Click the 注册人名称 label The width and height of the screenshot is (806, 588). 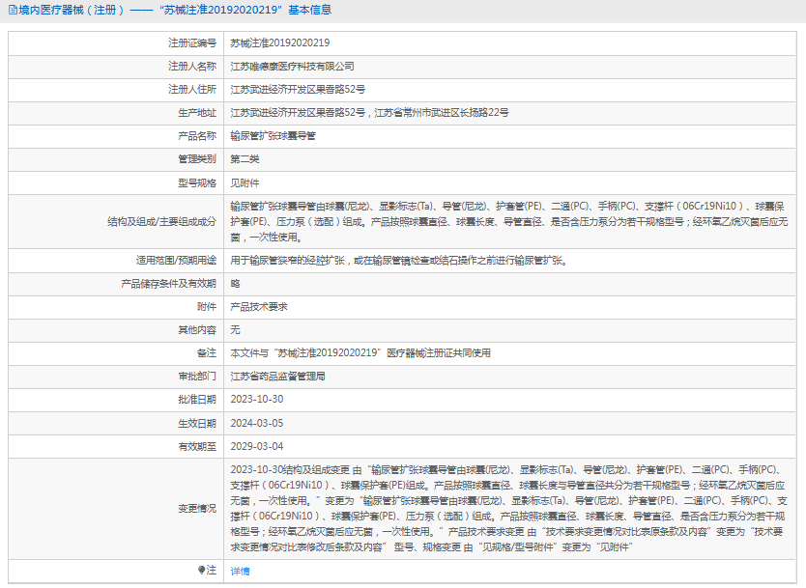pyautogui.click(x=192, y=67)
